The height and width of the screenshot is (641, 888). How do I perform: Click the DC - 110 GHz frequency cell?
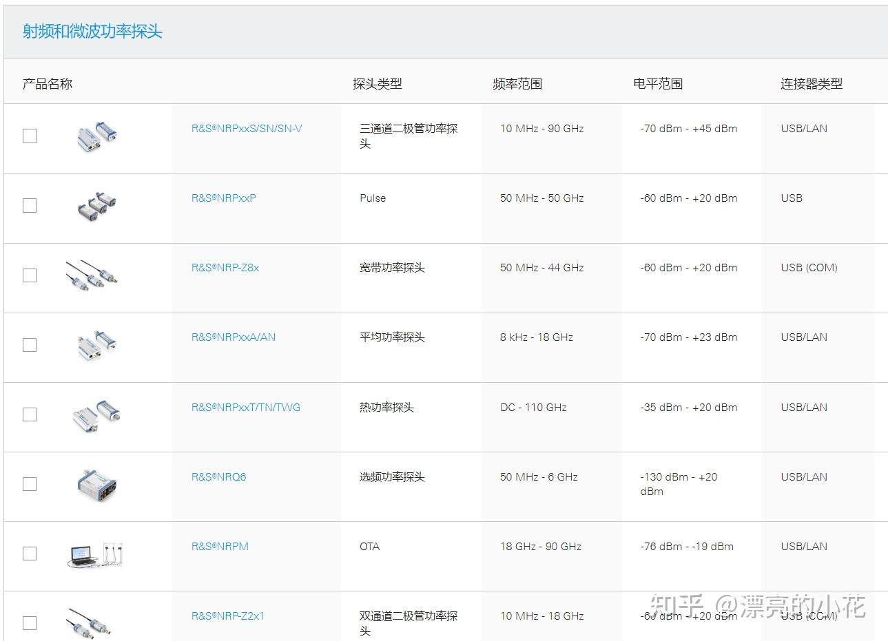click(x=534, y=408)
